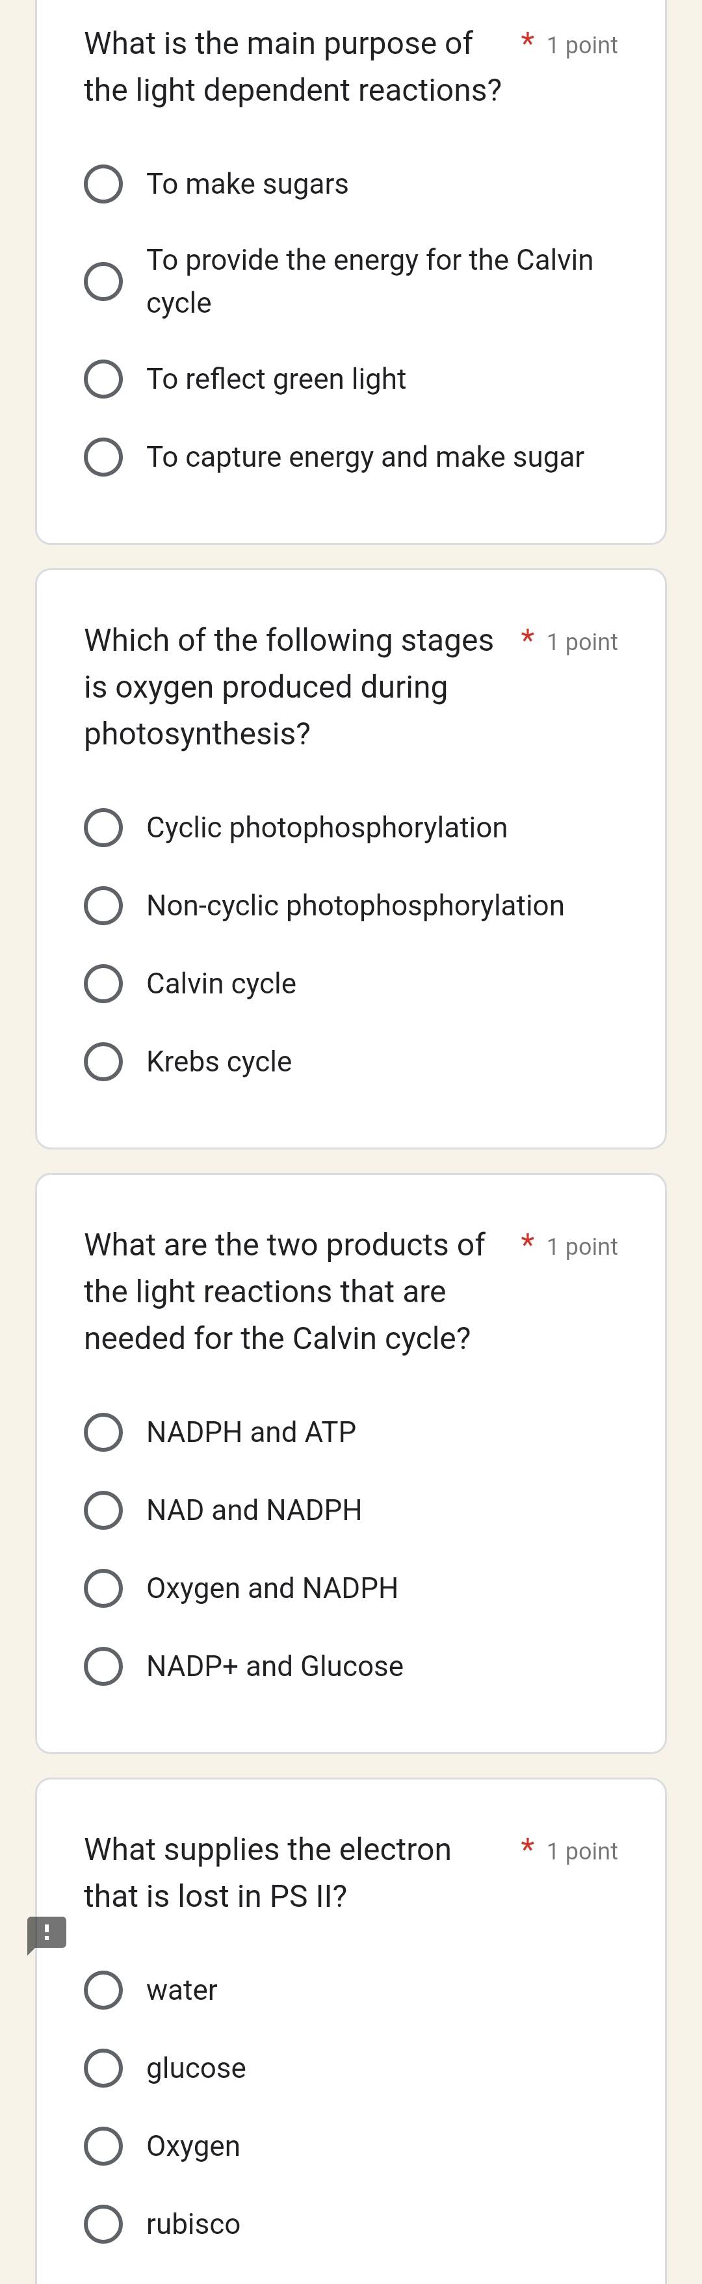Select "Oxygen" in the last question

(x=104, y=2146)
